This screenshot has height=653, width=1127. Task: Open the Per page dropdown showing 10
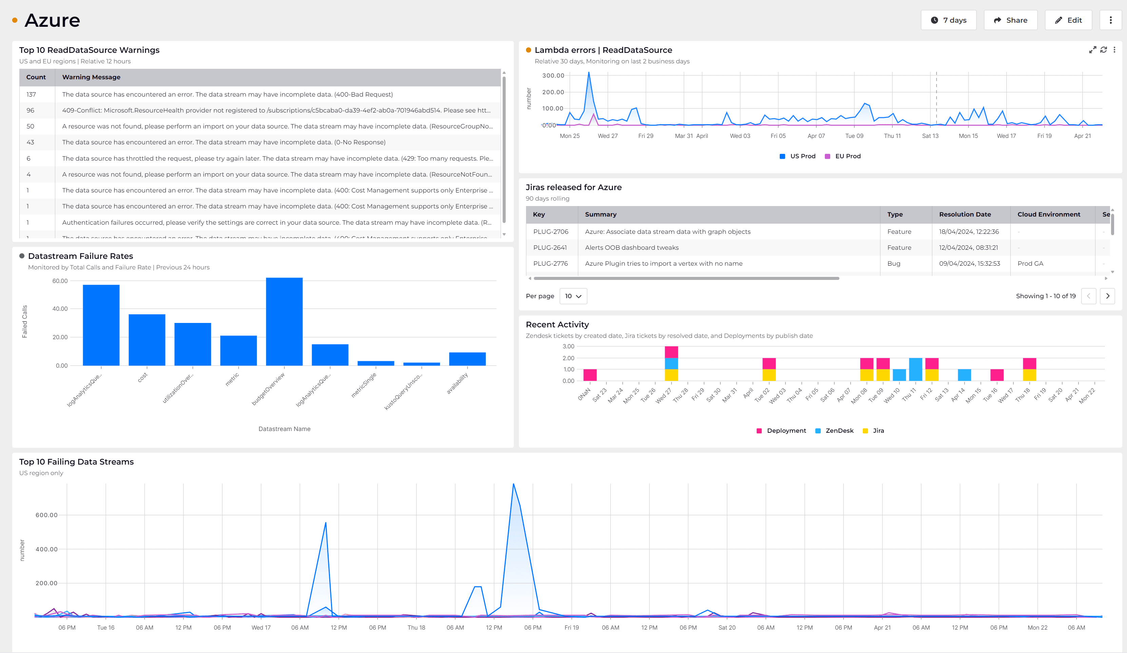pos(573,296)
